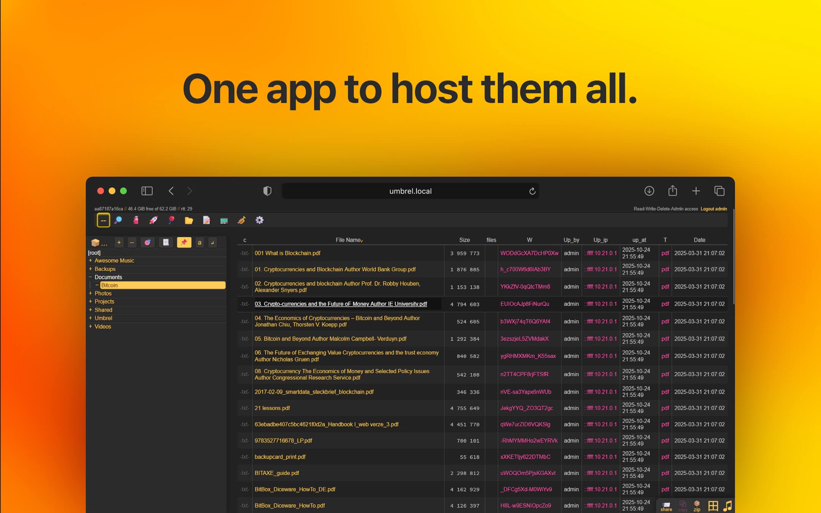Screen dimensions: 821x513
Task: Toggle the grid view icon in bottom bar
Action: (x=713, y=505)
